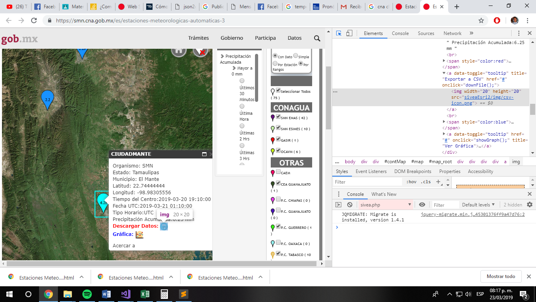Toggle Seleccionar Todos checkbox
The width and height of the screenshot is (536, 302).
point(278,90)
